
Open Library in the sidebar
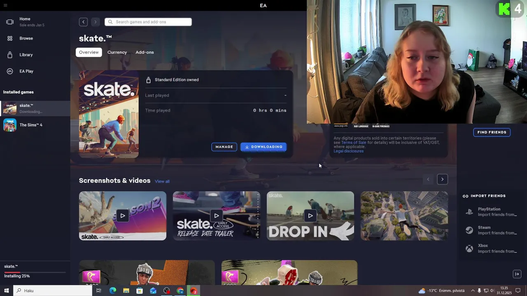click(x=35, y=55)
